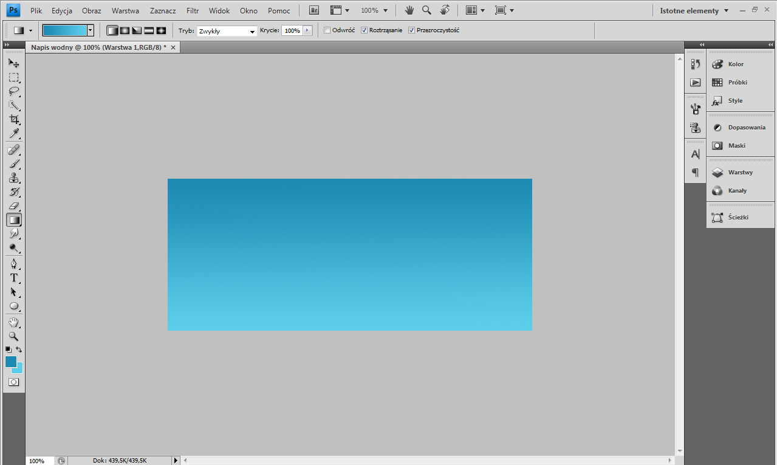777x465 pixels.
Task: Select the Lasso tool
Action: (x=14, y=92)
